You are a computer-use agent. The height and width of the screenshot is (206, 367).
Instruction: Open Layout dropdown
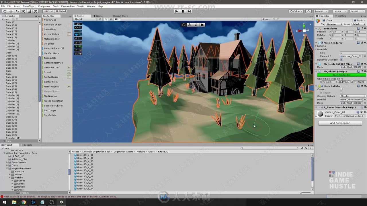point(357,11)
